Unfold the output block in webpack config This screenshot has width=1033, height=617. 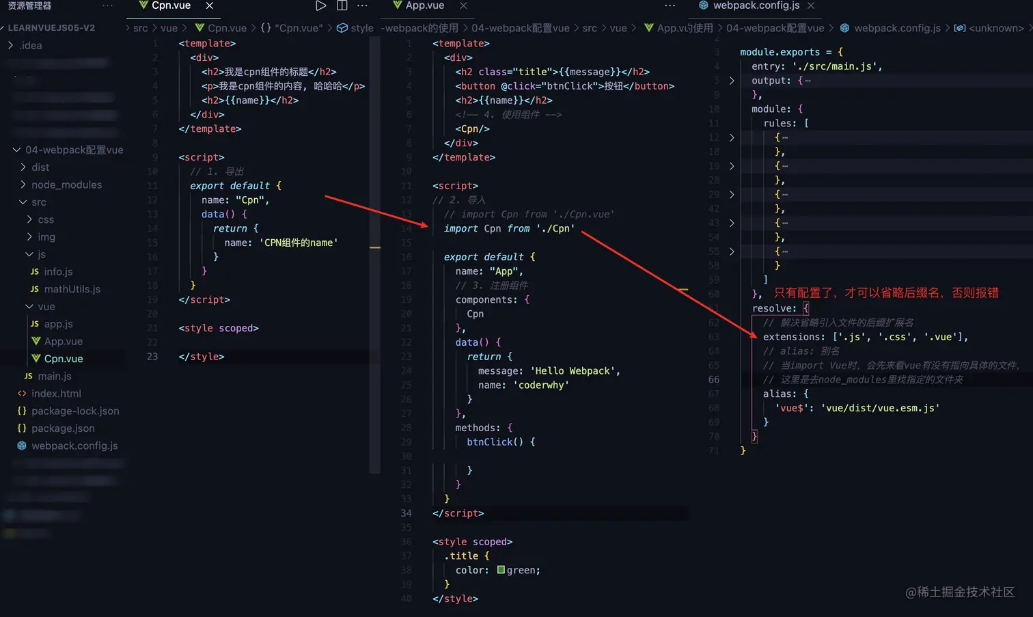tap(732, 81)
